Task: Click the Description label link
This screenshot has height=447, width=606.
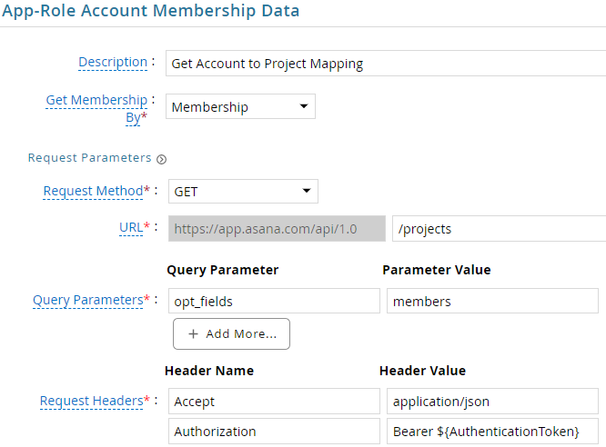Action: [x=113, y=62]
